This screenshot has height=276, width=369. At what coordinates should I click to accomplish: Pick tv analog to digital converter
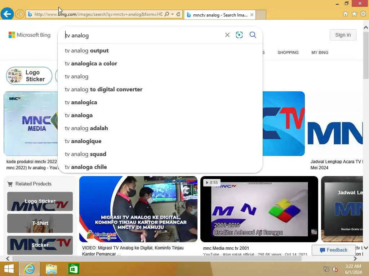click(x=160, y=89)
